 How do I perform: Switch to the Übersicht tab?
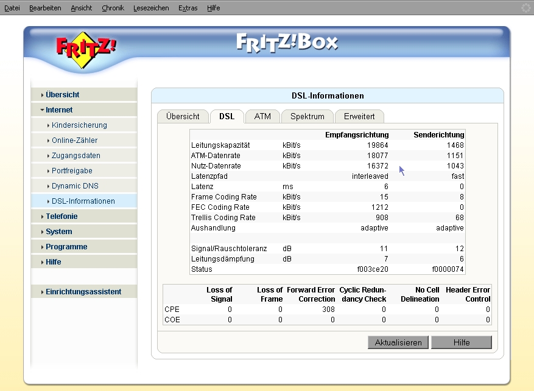pos(183,116)
